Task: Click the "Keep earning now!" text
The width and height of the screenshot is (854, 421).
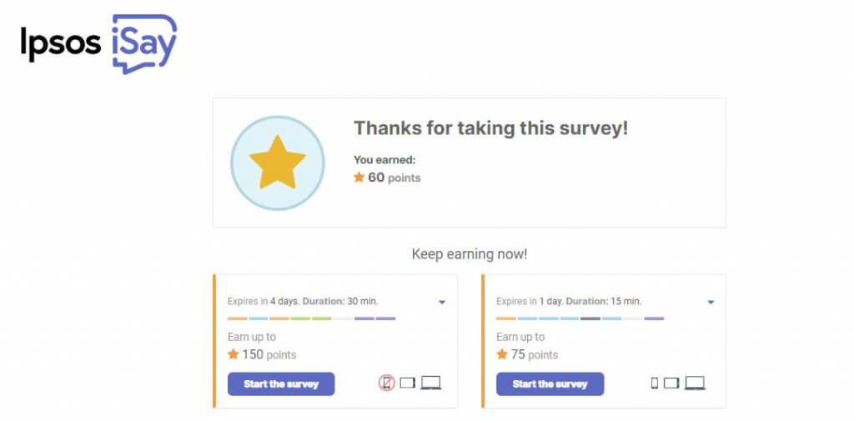Action: point(470,254)
